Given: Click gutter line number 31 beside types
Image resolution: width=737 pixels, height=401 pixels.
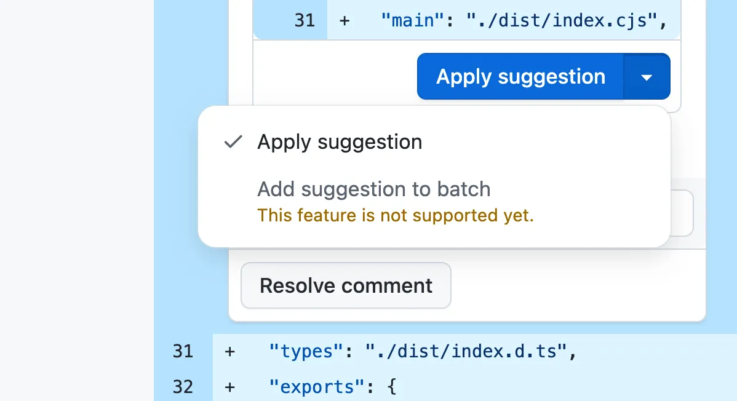Looking at the screenshot, I should [183, 351].
